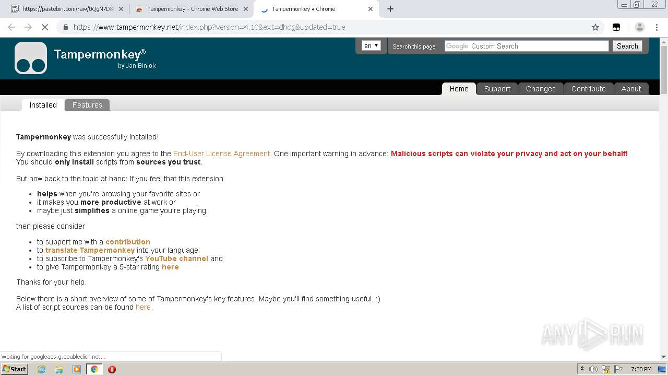Click the Tampermonkey logo icon
Viewport: 668px width, 376px height.
[31, 58]
